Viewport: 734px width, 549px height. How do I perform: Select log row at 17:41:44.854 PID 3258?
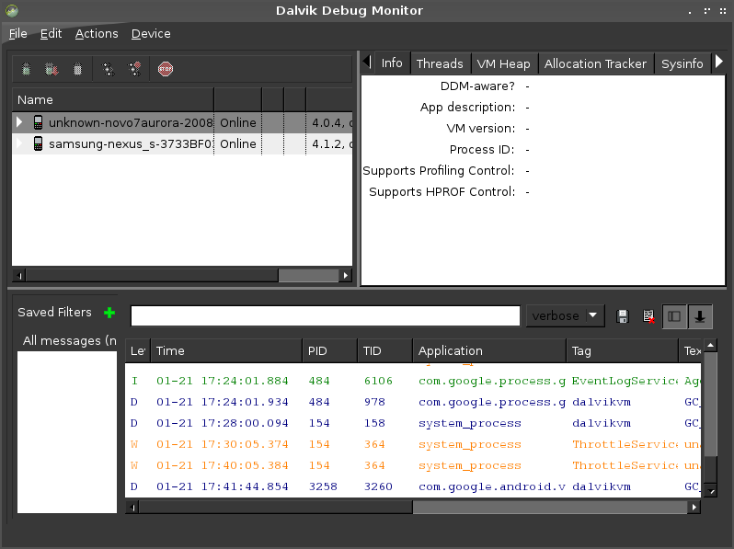413,486
